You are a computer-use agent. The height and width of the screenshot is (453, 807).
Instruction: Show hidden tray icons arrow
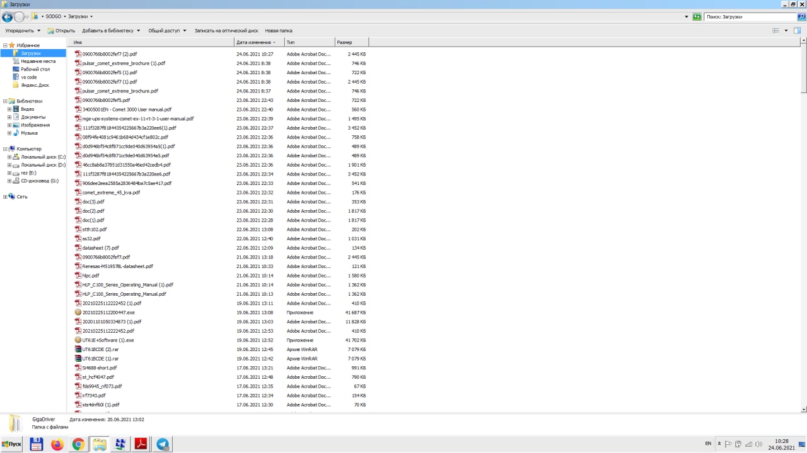[x=720, y=444]
